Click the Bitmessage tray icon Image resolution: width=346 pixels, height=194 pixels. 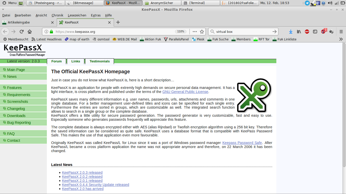[313, 3]
